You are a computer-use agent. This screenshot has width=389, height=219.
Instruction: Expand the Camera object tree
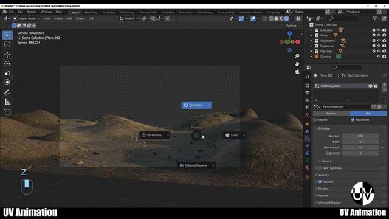311,57
